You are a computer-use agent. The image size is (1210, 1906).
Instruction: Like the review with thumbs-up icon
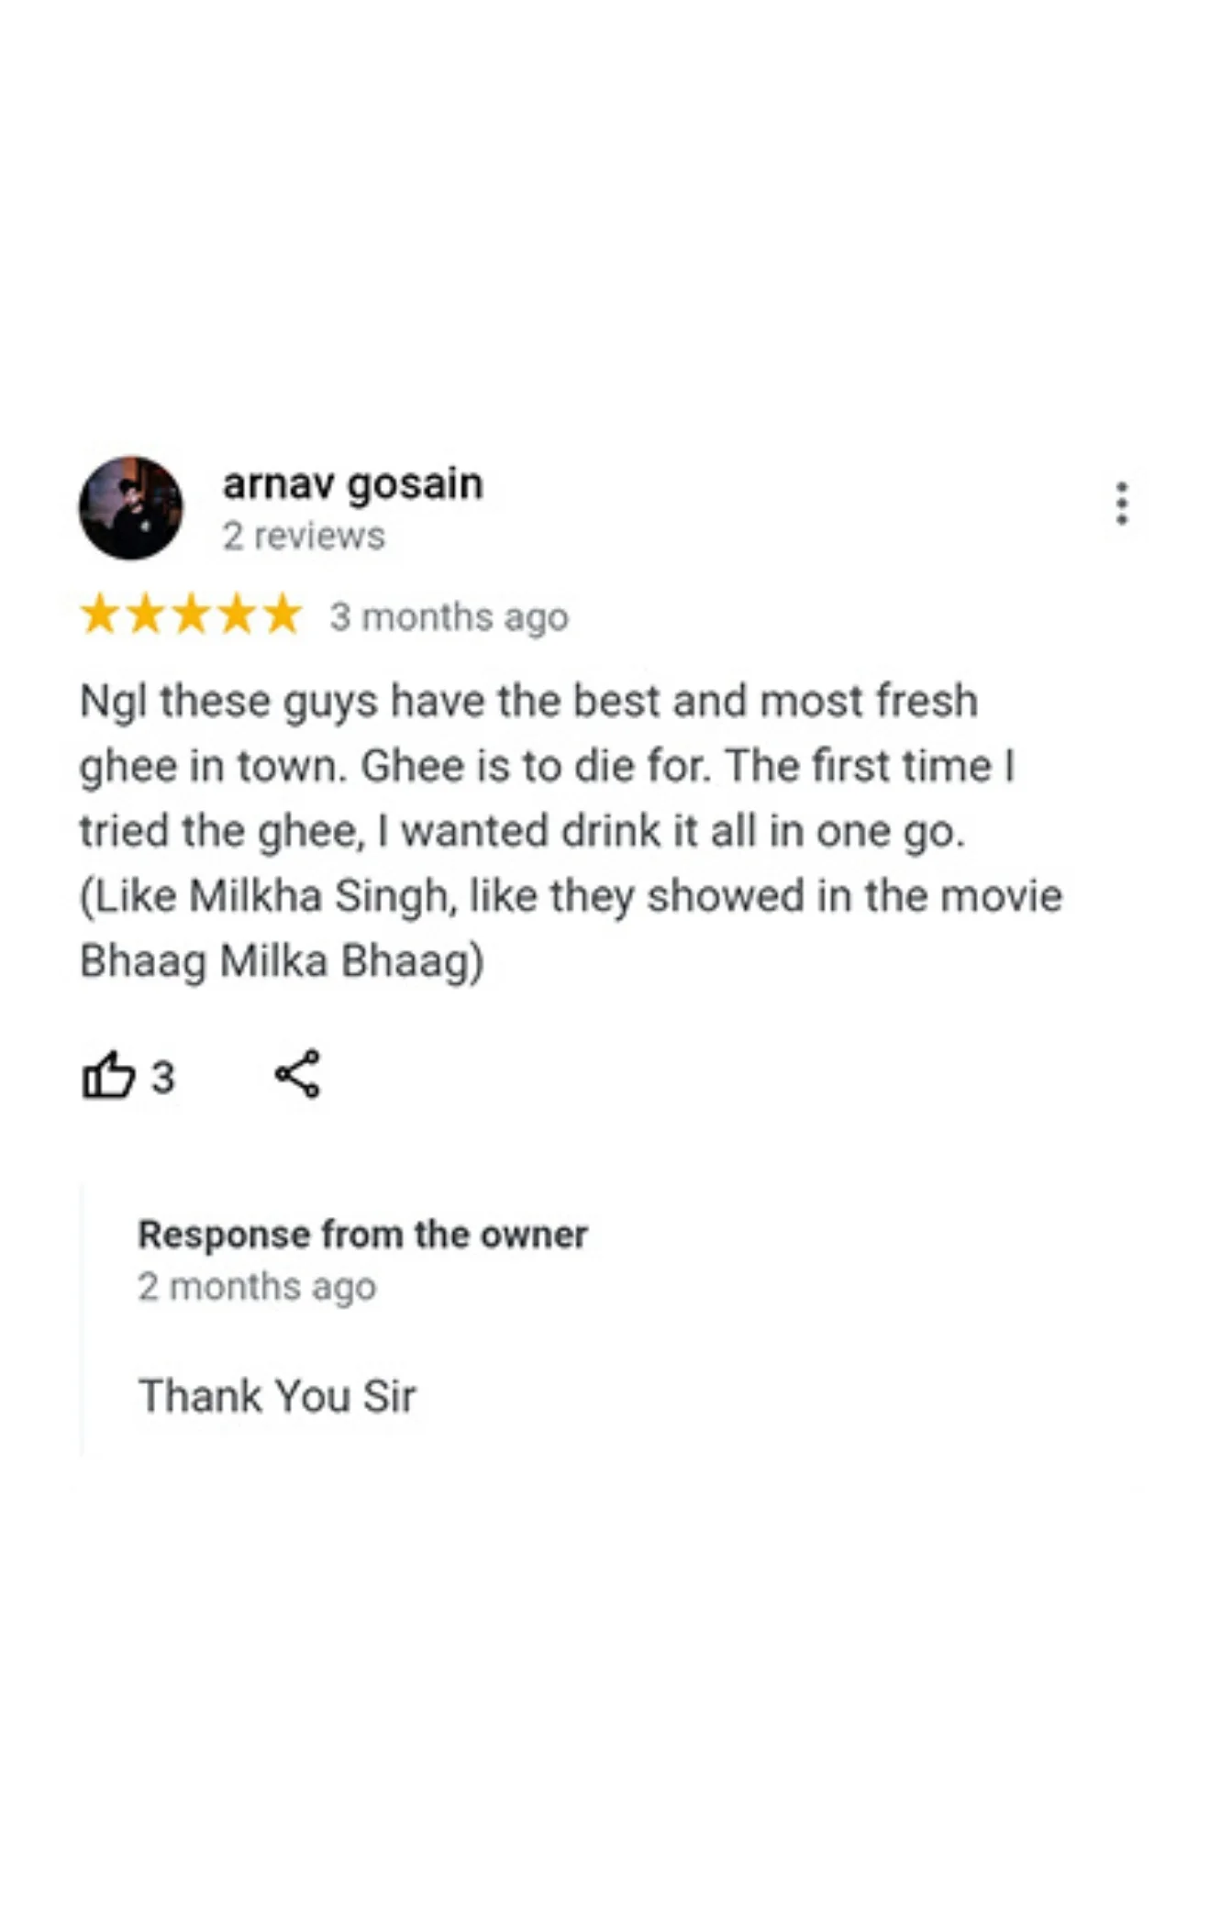click(x=108, y=1074)
